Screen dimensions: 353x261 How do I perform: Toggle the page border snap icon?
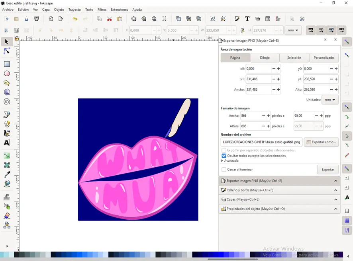coord(347,211)
